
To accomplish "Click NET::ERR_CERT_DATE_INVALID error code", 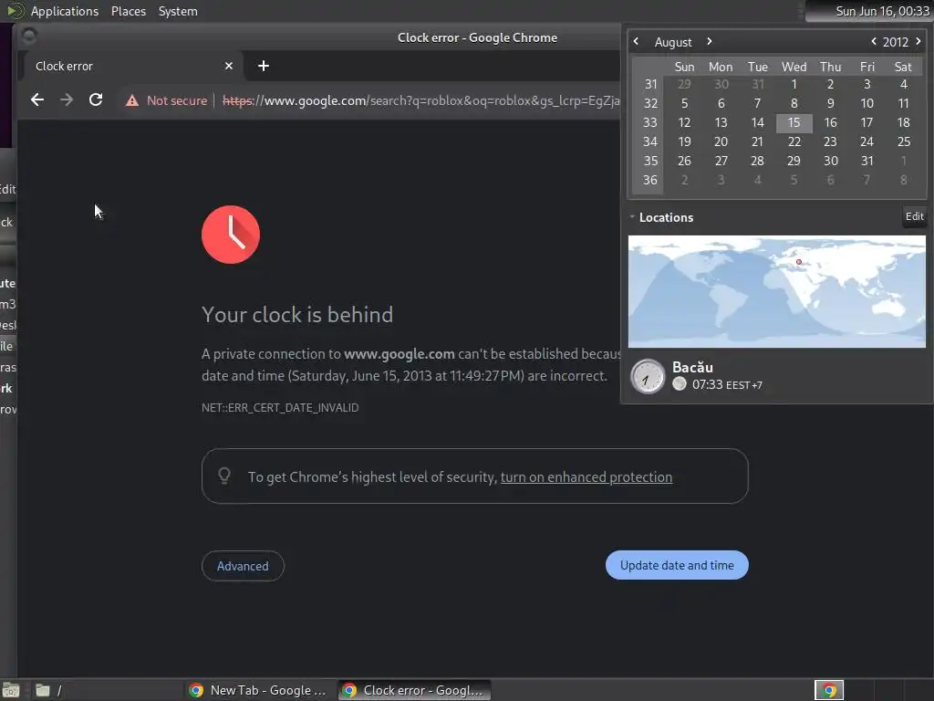I will [280, 408].
